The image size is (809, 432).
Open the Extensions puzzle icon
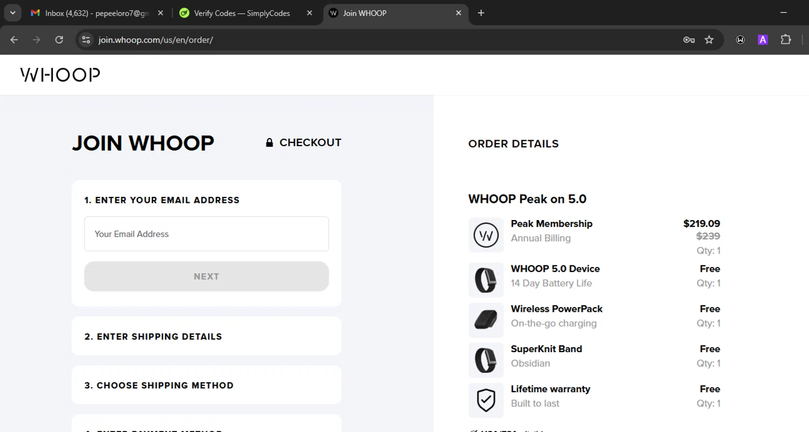pyautogui.click(x=786, y=40)
